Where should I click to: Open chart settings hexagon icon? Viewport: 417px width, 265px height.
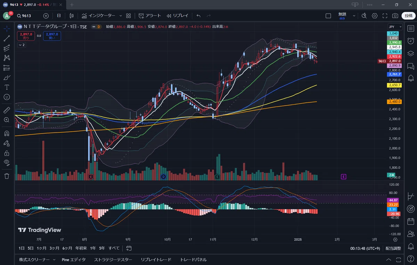[375, 16]
